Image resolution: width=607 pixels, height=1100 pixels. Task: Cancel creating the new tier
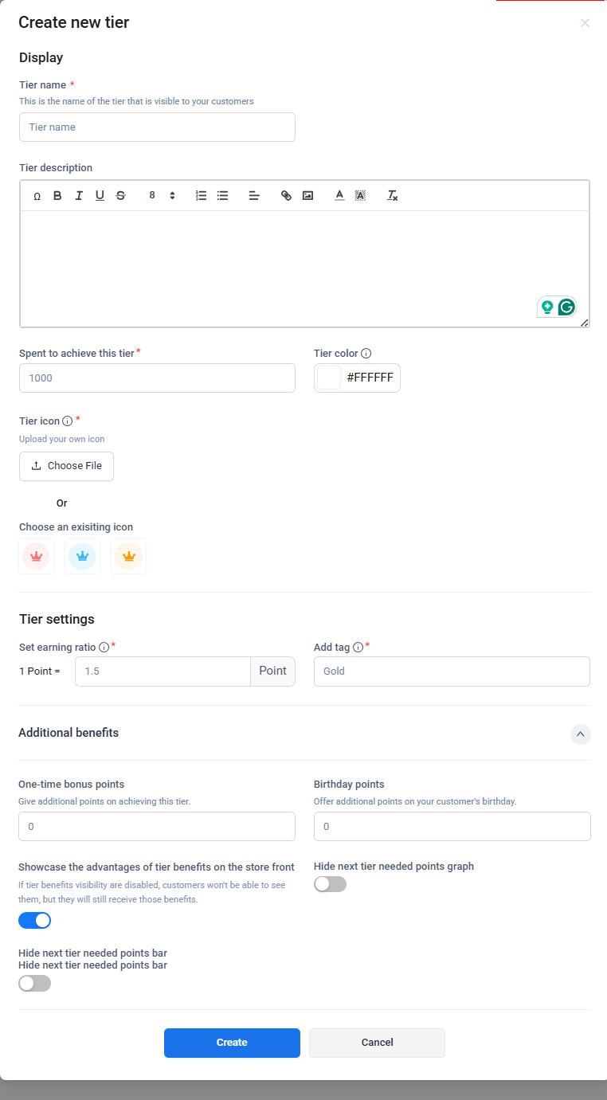[377, 1043]
